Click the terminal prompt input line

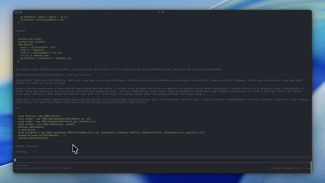[162, 160]
